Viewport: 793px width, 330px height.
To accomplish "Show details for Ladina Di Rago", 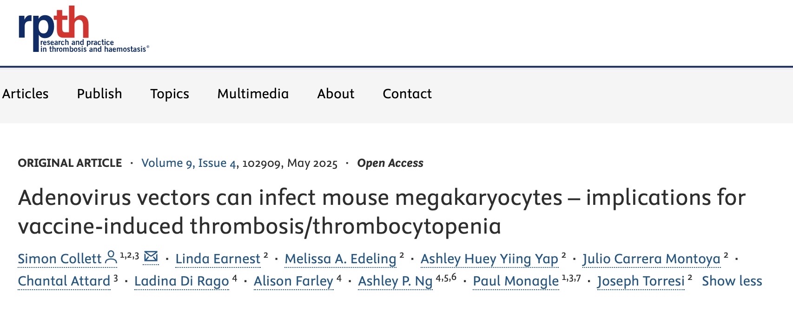I will coord(182,281).
